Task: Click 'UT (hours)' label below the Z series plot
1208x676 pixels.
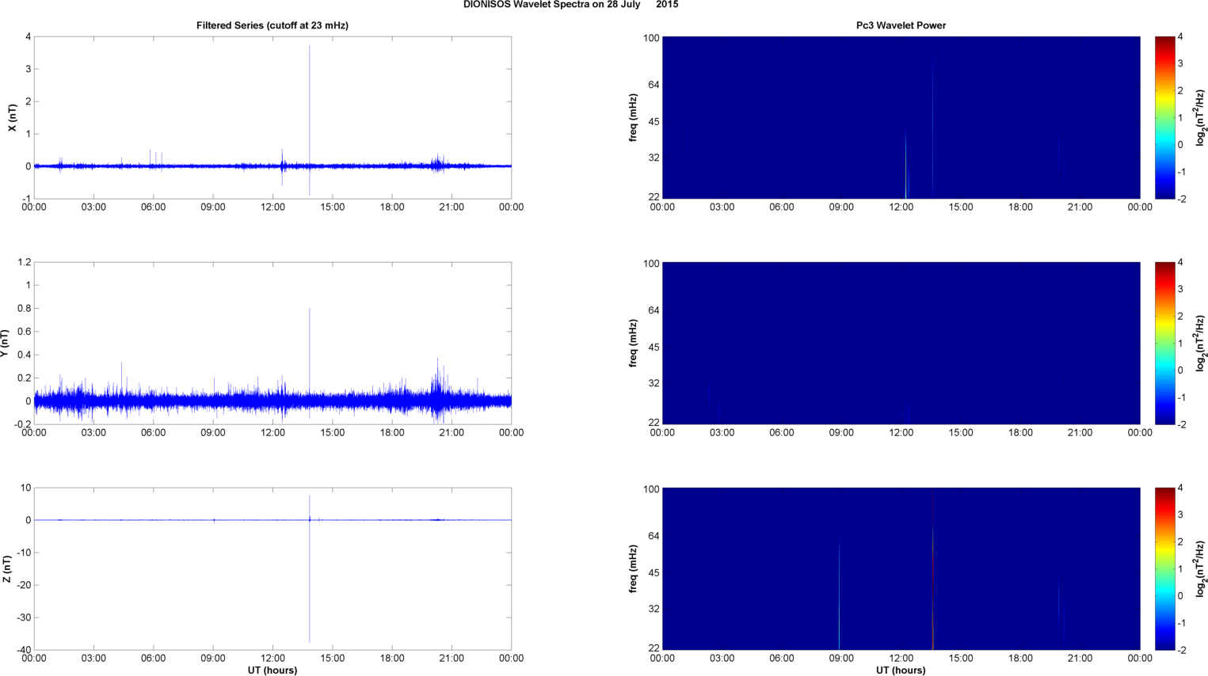Action: pyautogui.click(x=272, y=670)
